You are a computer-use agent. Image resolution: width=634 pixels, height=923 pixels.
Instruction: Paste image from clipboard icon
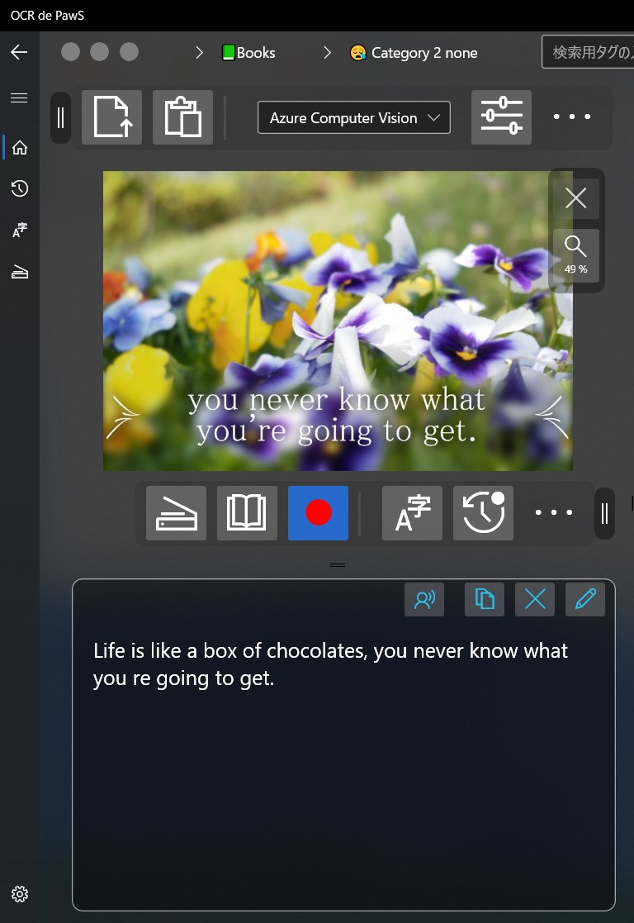(x=182, y=117)
